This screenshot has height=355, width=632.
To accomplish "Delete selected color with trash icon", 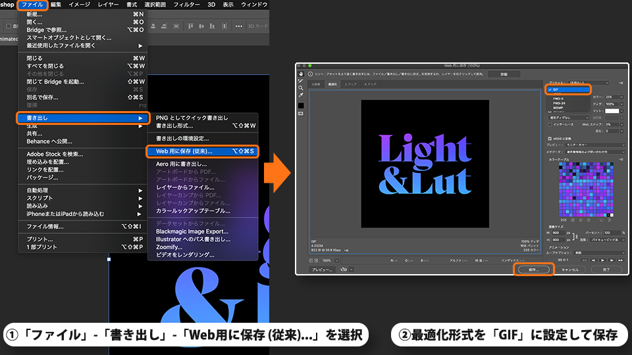I will [x=609, y=220].
